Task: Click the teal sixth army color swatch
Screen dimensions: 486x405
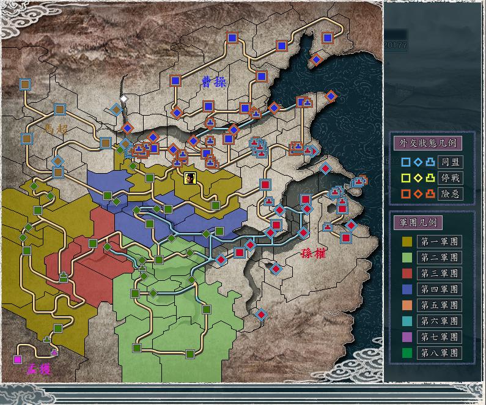Action: (407, 321)
